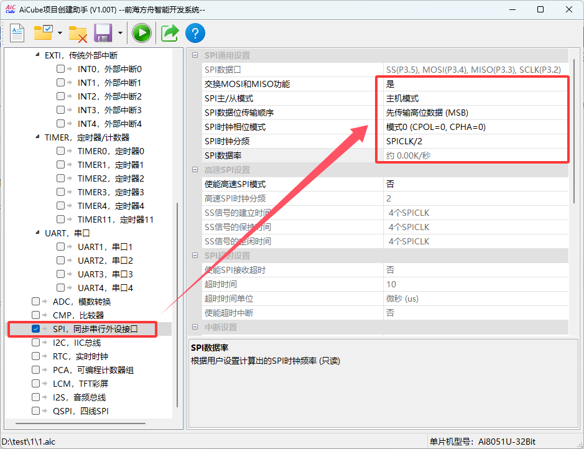Image resolution: width=584 pixels, height=449 pixels.
Task: Click 单片机型号 Ai8051U-32Bit in status bar
Action: 483,442
